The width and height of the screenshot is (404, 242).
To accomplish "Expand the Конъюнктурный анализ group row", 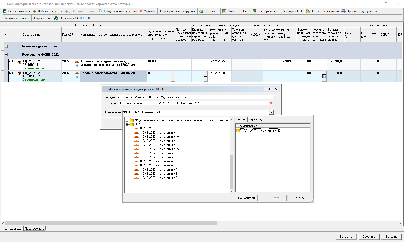I will 6,46.
